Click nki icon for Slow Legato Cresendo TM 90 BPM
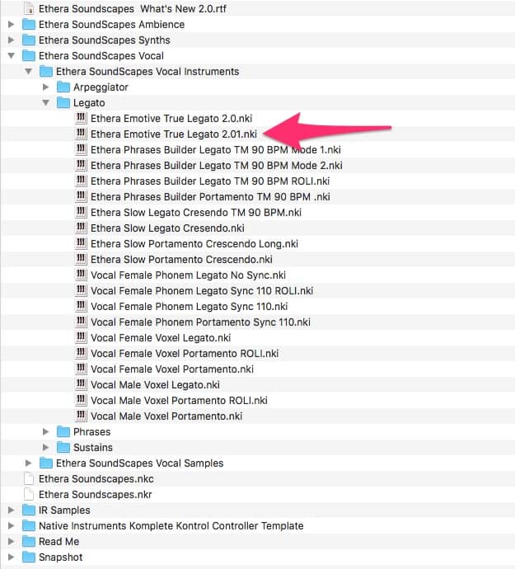Image resolution: width=515 pixels, height=569 pixels. pos(81,212)
